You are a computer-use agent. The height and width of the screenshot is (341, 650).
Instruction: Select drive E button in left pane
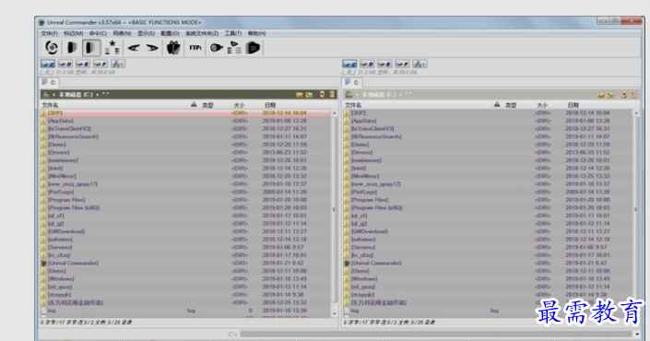tap(82, 64)
